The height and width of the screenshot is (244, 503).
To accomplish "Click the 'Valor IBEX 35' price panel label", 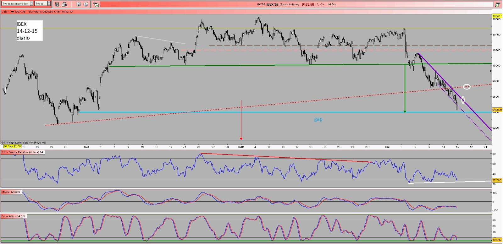I will coord(14,12).
